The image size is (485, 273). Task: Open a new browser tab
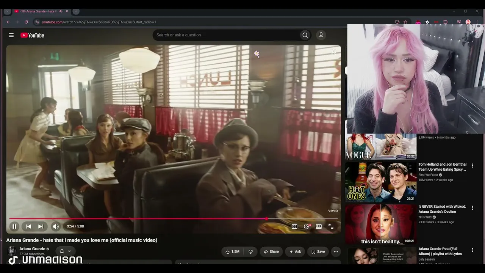[76, 11]
